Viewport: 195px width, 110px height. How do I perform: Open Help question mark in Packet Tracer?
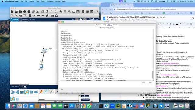pos(97,12)
